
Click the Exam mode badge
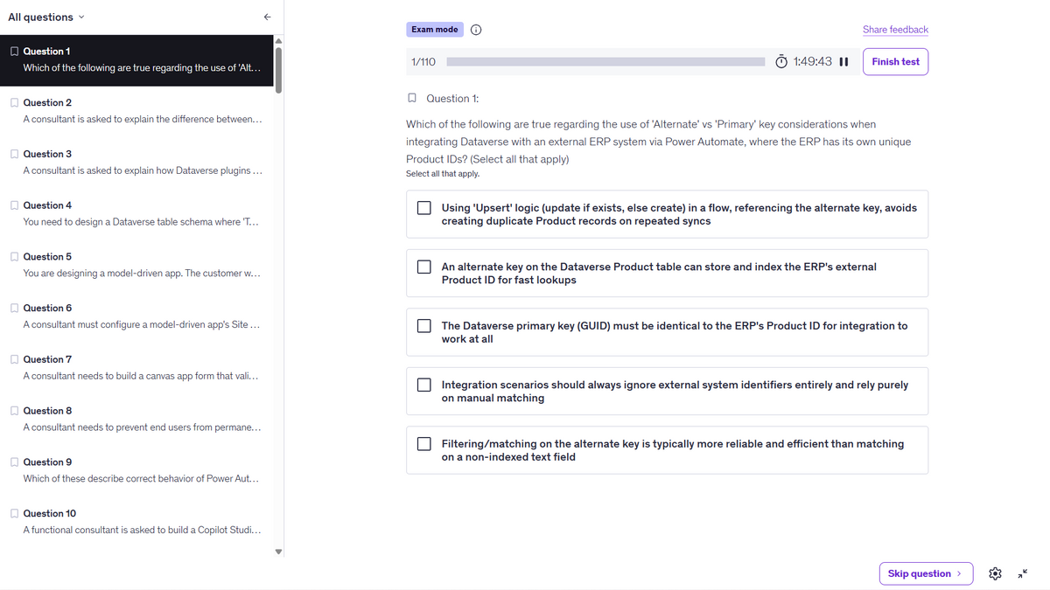435,29
